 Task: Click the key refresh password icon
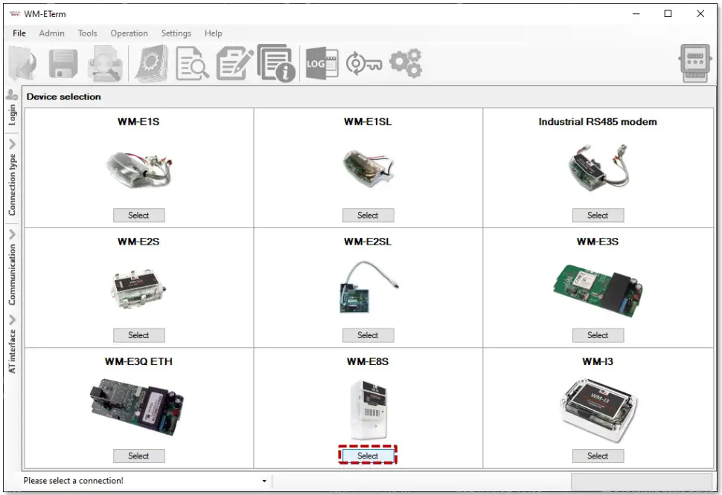(x=364, y=63)
